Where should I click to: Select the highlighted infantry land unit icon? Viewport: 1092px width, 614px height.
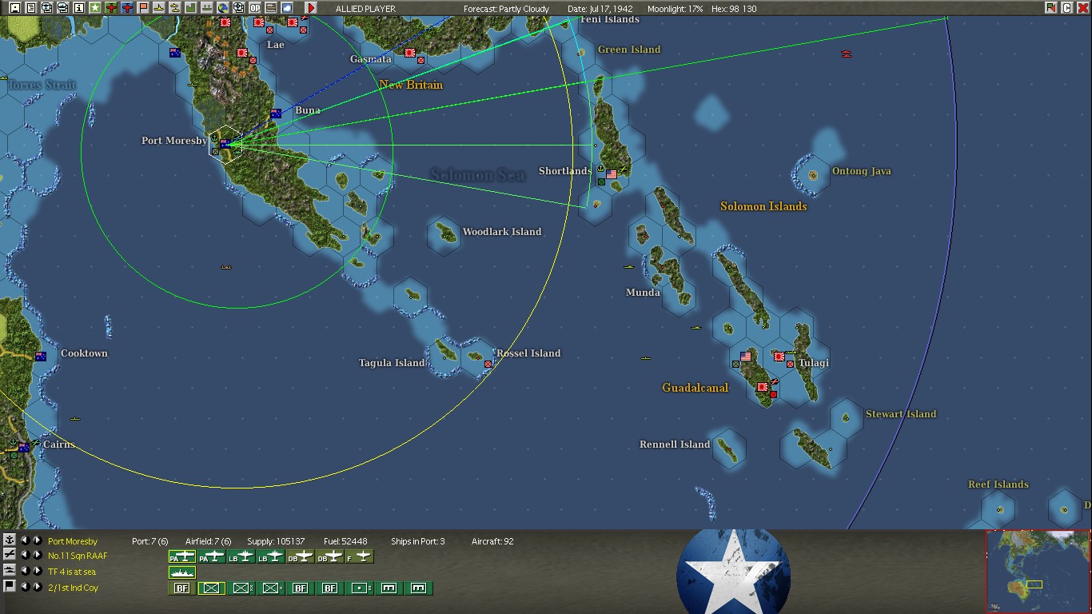point(212,588)
